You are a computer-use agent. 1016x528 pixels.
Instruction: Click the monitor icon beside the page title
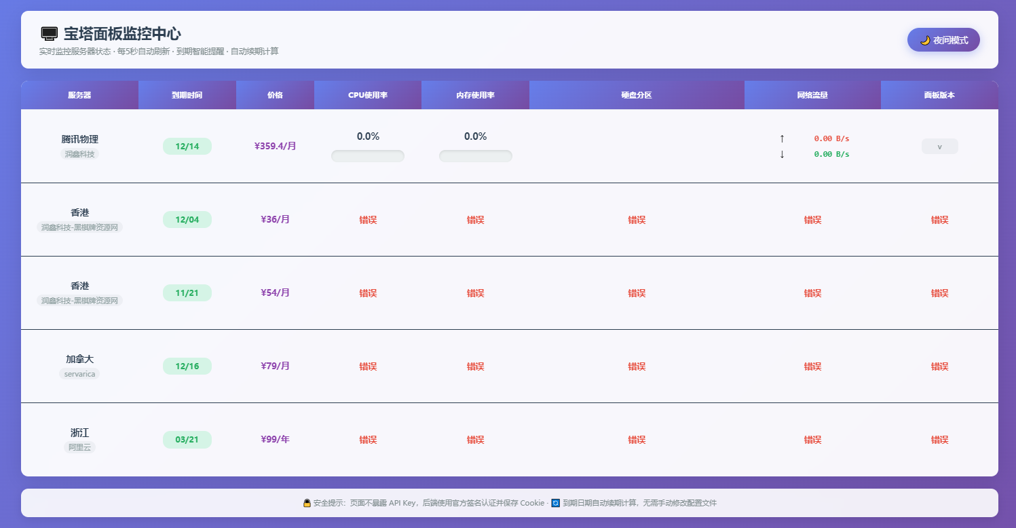(49, 34)
